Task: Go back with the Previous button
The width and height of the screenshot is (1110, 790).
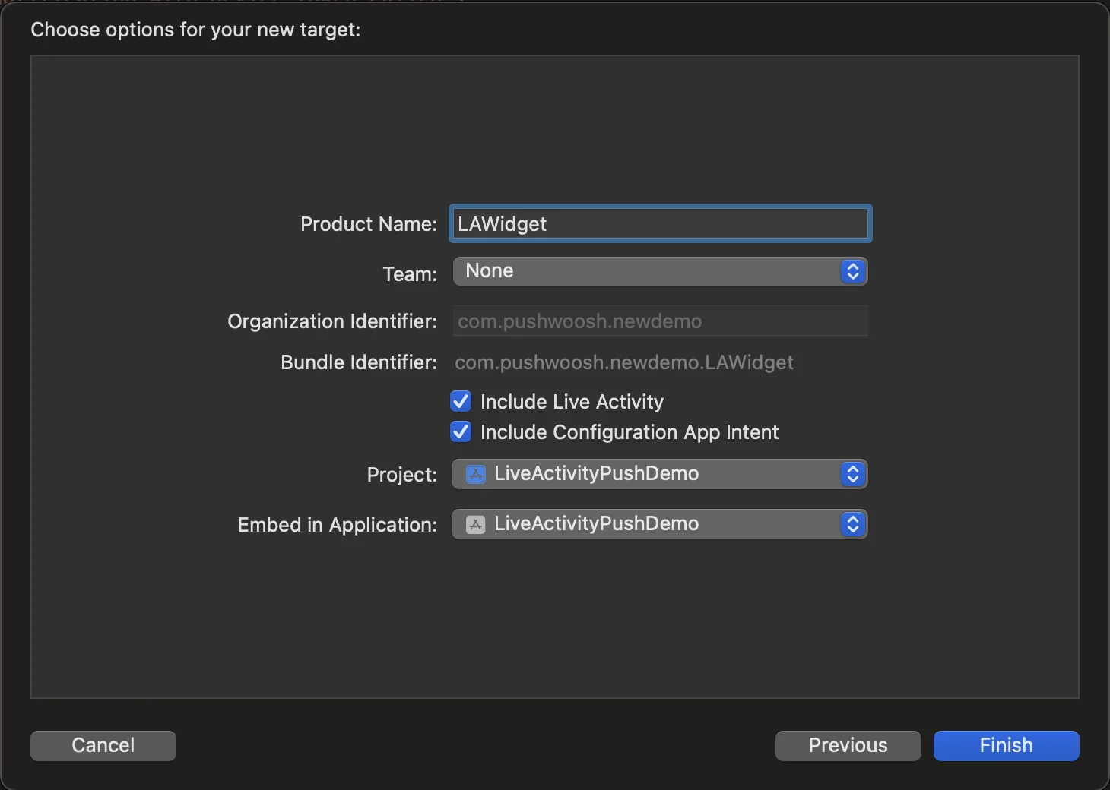Action: [848, 745]
